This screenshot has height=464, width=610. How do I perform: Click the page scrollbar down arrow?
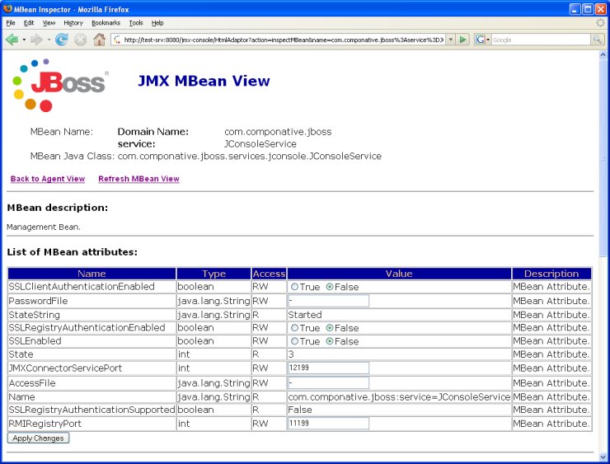pyautogui.click(x=603, y=457)
